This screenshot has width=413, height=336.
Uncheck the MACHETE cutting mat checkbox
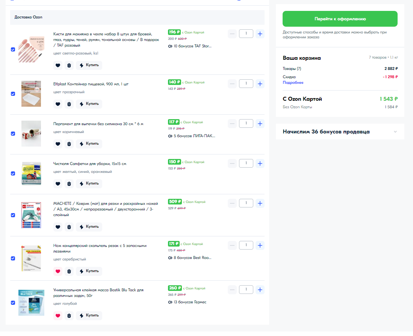(13, 215)
